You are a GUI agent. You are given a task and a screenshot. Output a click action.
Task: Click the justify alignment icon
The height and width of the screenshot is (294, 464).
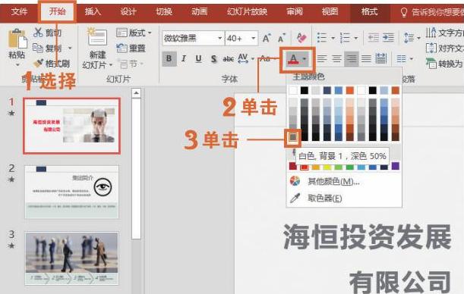[x=366, y=59]
